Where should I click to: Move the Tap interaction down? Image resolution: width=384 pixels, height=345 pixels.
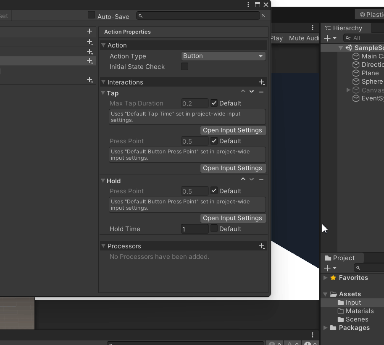252,92
